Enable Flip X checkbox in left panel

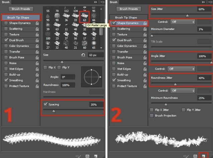tap(45, 68)
